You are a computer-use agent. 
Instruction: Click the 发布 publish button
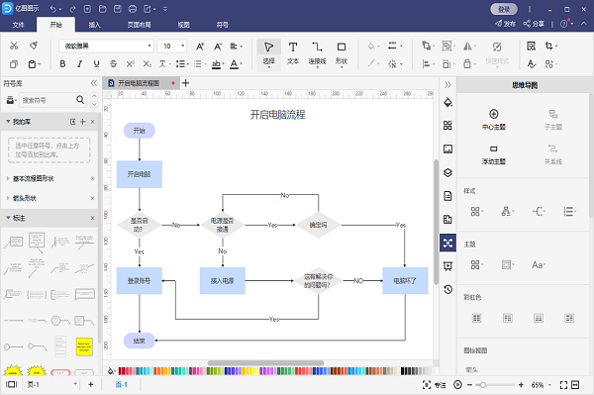point(505,24)
